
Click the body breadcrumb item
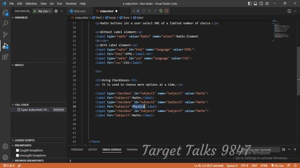(111, 18)
